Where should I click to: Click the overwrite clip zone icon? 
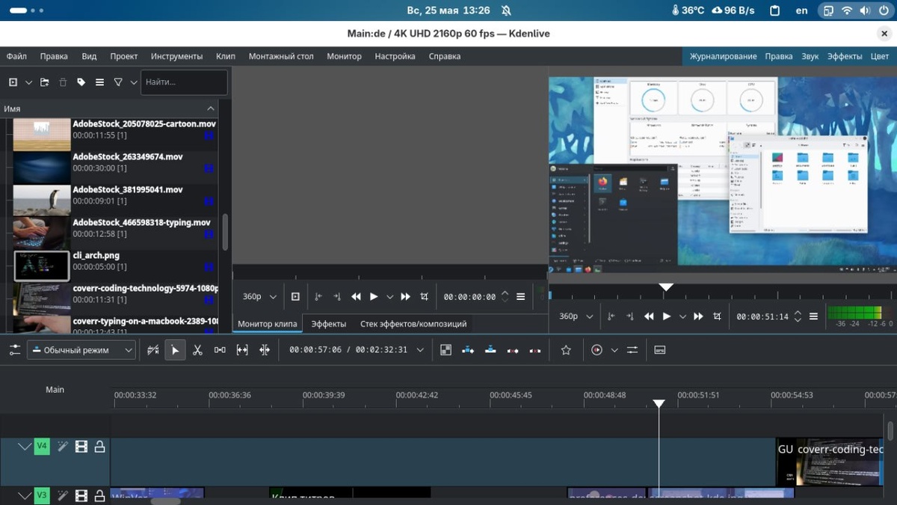click(490, 349)
